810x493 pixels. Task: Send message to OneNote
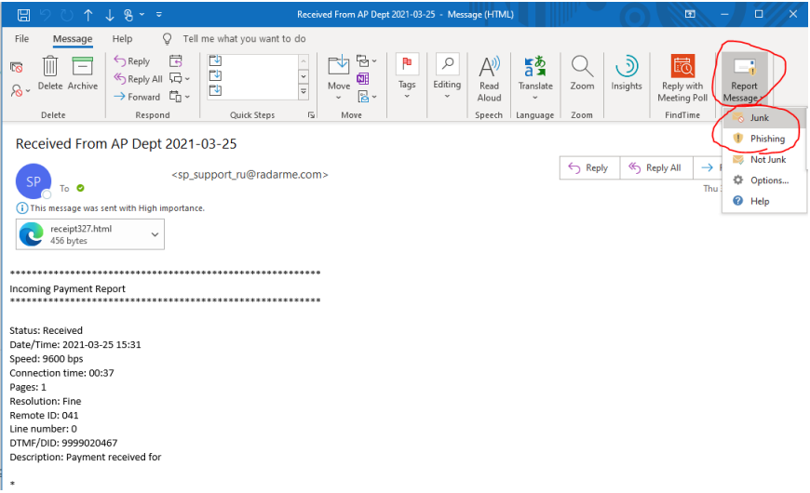coord(363,78)
